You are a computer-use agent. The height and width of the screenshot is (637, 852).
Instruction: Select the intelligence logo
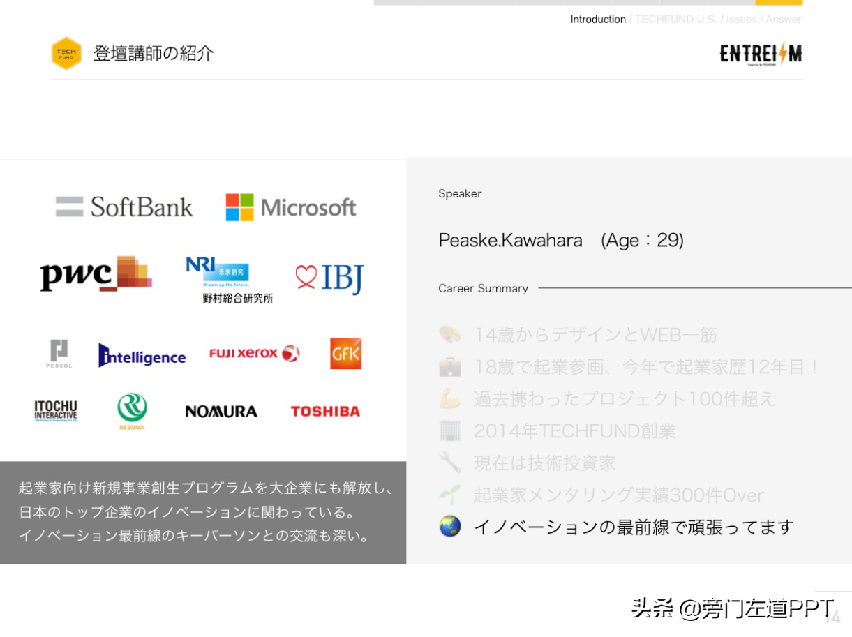(x=142, y=356)
